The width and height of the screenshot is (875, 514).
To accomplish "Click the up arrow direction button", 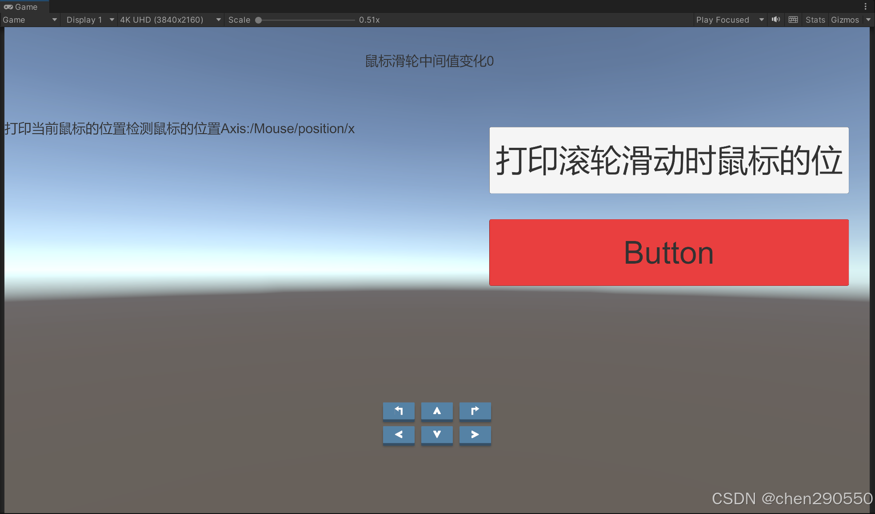I will [x=437, y=411].
